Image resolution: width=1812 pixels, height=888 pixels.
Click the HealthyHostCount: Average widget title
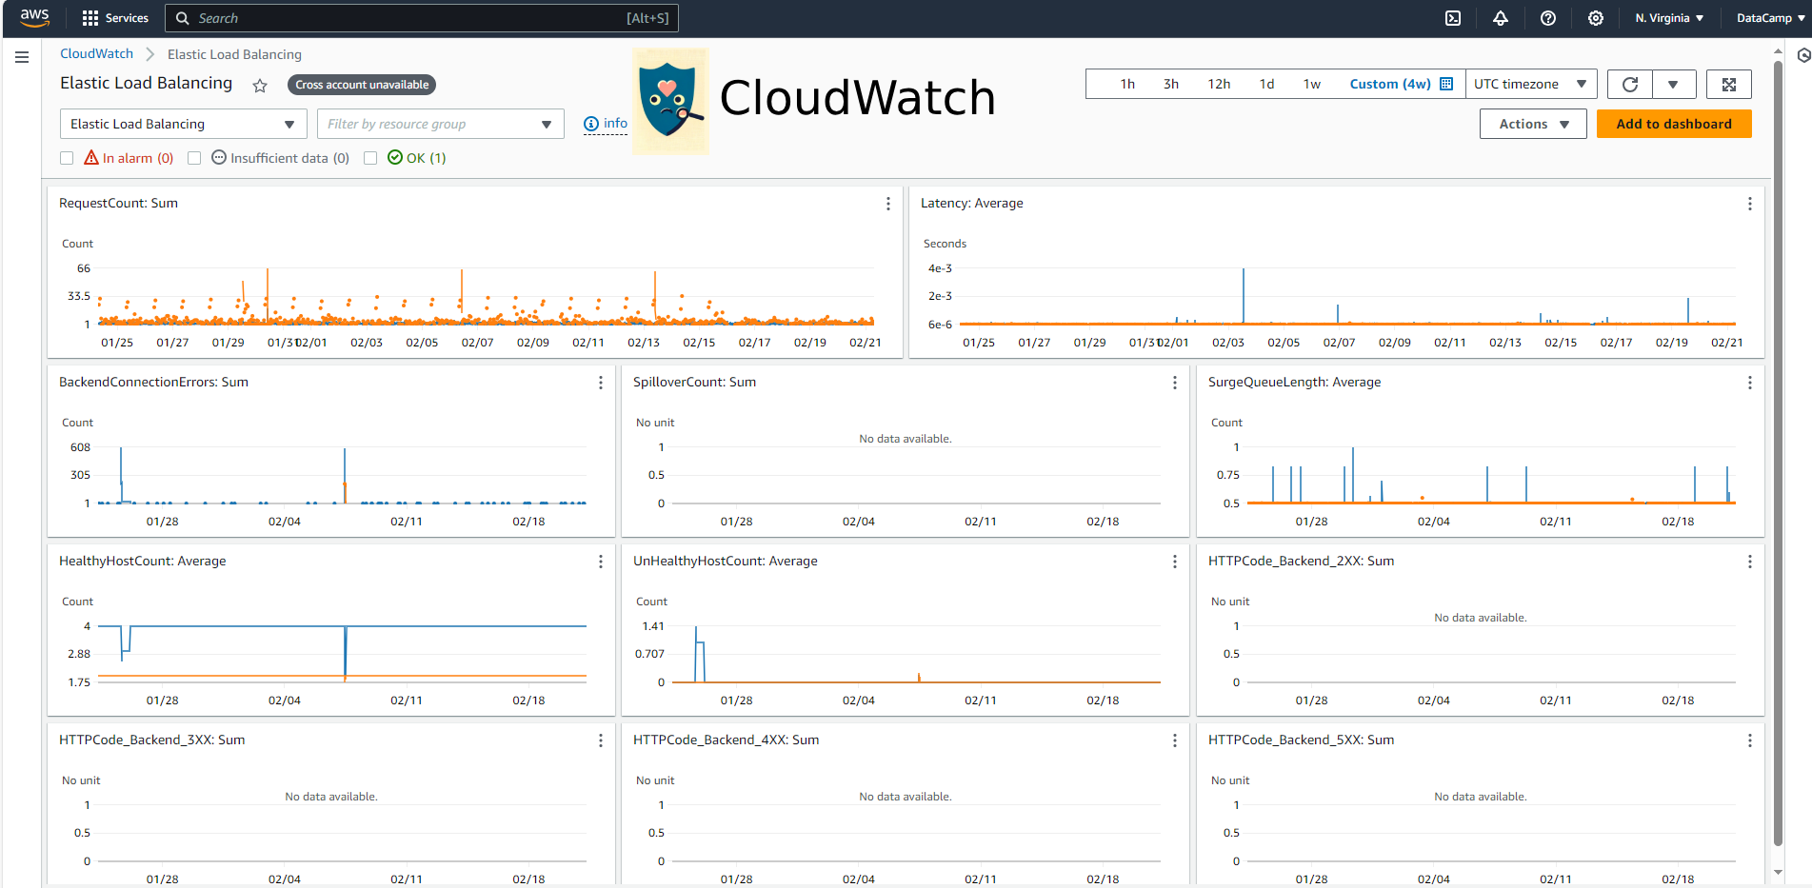point(143,561)
